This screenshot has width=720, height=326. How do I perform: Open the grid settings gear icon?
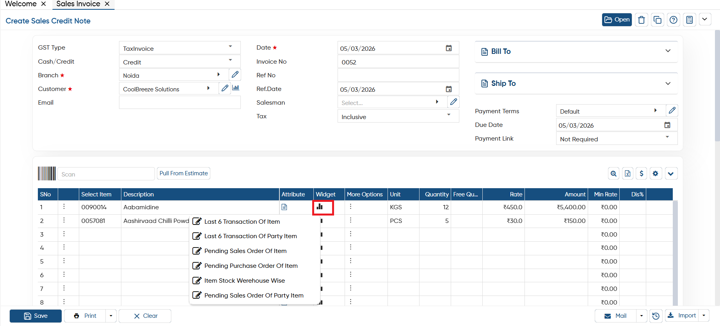(x=656, y=174)
